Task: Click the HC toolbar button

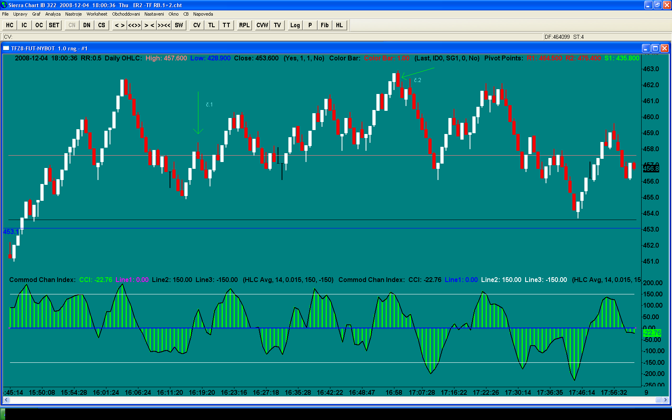Action: (x=10, y=25)
